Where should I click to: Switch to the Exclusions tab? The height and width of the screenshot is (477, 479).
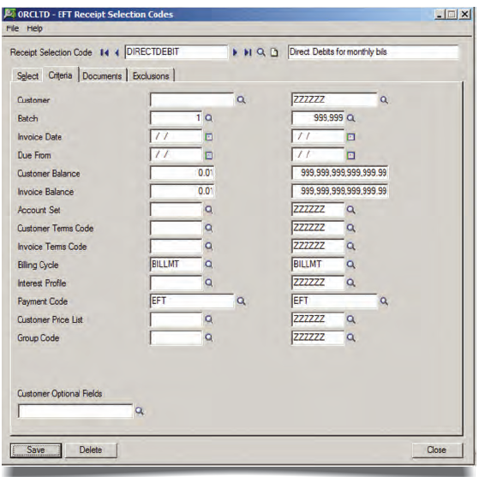click(151, 75)
